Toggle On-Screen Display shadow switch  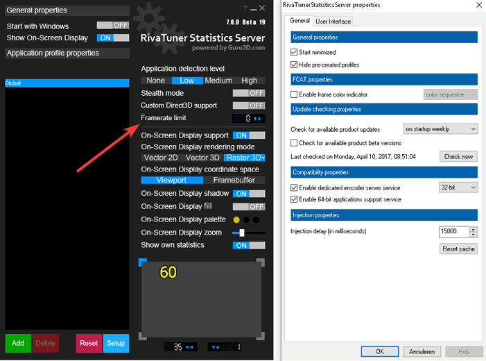pos(249,194)
